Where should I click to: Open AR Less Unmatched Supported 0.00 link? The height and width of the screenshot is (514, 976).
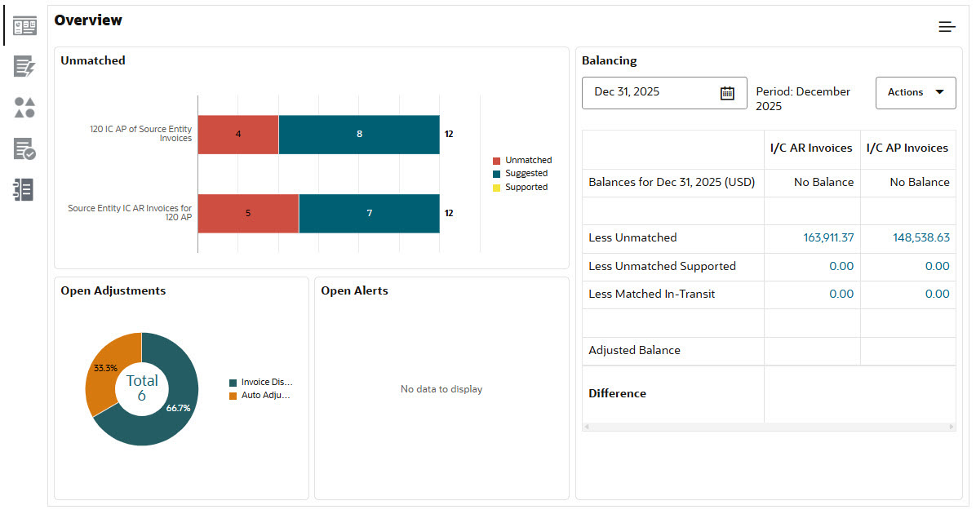841,266
